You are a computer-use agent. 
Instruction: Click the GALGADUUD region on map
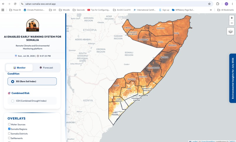pos(153,68)
